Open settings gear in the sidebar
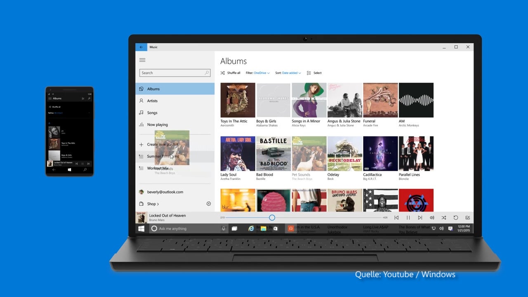528x297 pixels. (208, 204)
